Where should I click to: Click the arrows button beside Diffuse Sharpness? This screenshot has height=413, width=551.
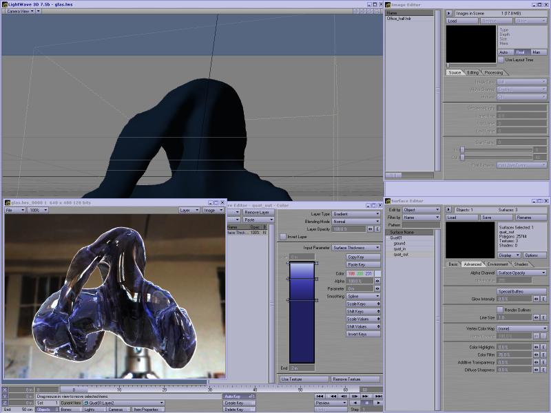tap(537, 370)
